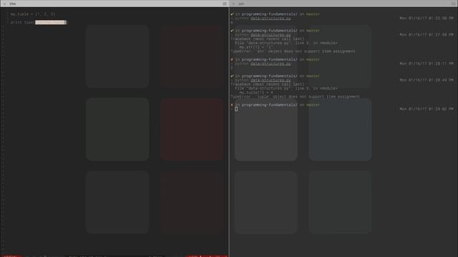The width and height of the screenshot is (458, 257).
Task: Click the red position segment in Vim statusline
Action: click(206, 256)
